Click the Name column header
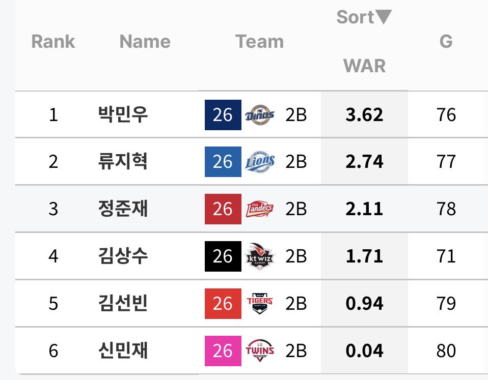Viewport: 488px width, 380px height. pos(145,41)
